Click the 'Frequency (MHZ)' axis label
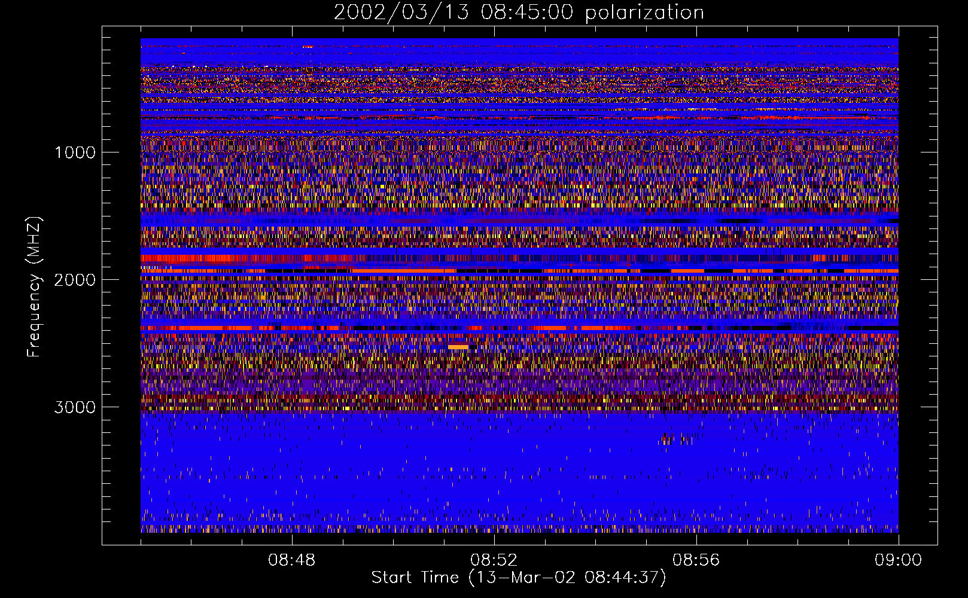 35,287
